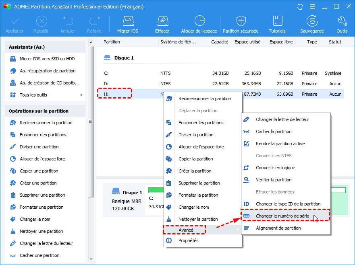Click the Disque 1 header in partition list
The height and width of the screenshot is (265, 355).
pyautogui.click(x=118, y=58)
